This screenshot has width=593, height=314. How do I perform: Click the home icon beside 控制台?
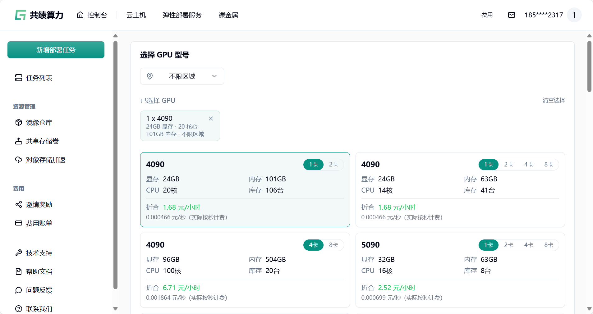pos(80,15)
